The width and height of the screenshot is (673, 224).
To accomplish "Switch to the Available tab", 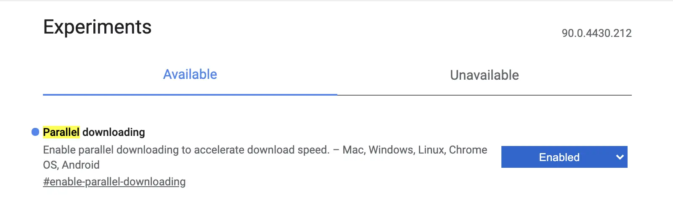I will pyautogui.click(x=190, y=75).
